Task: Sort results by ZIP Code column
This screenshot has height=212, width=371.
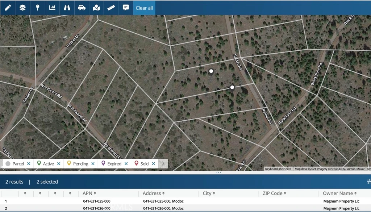Action: (274, 194)
